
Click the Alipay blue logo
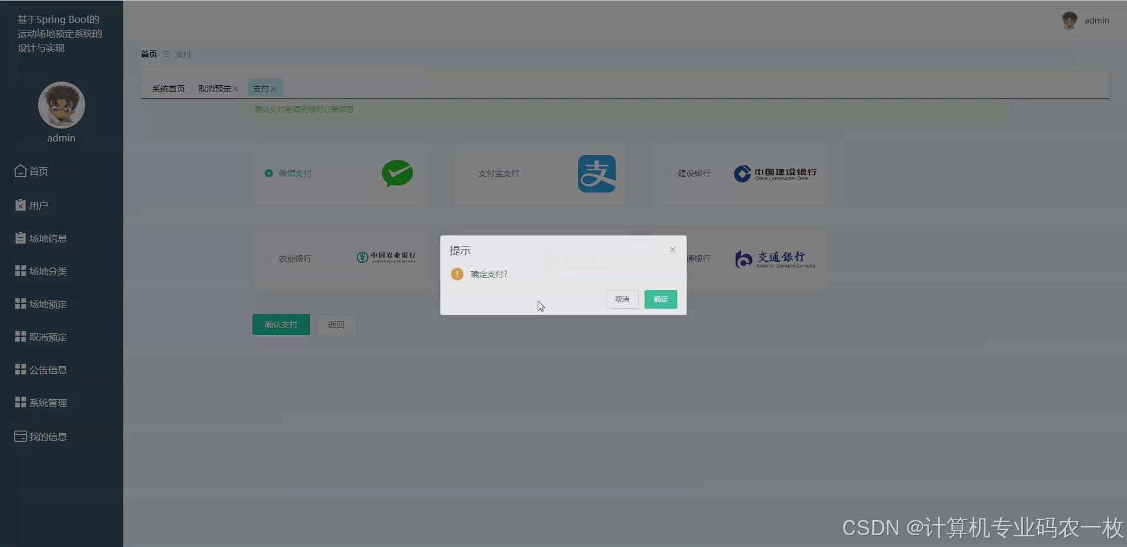point(597,174)
